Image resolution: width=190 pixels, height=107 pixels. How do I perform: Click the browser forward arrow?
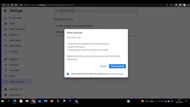[8, 5]
